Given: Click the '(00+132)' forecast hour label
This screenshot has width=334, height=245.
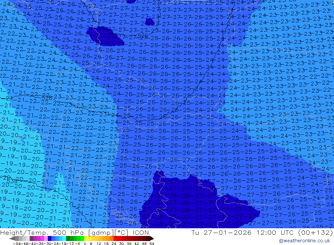Looking at the screenshot, I should (x=315, y=232).
